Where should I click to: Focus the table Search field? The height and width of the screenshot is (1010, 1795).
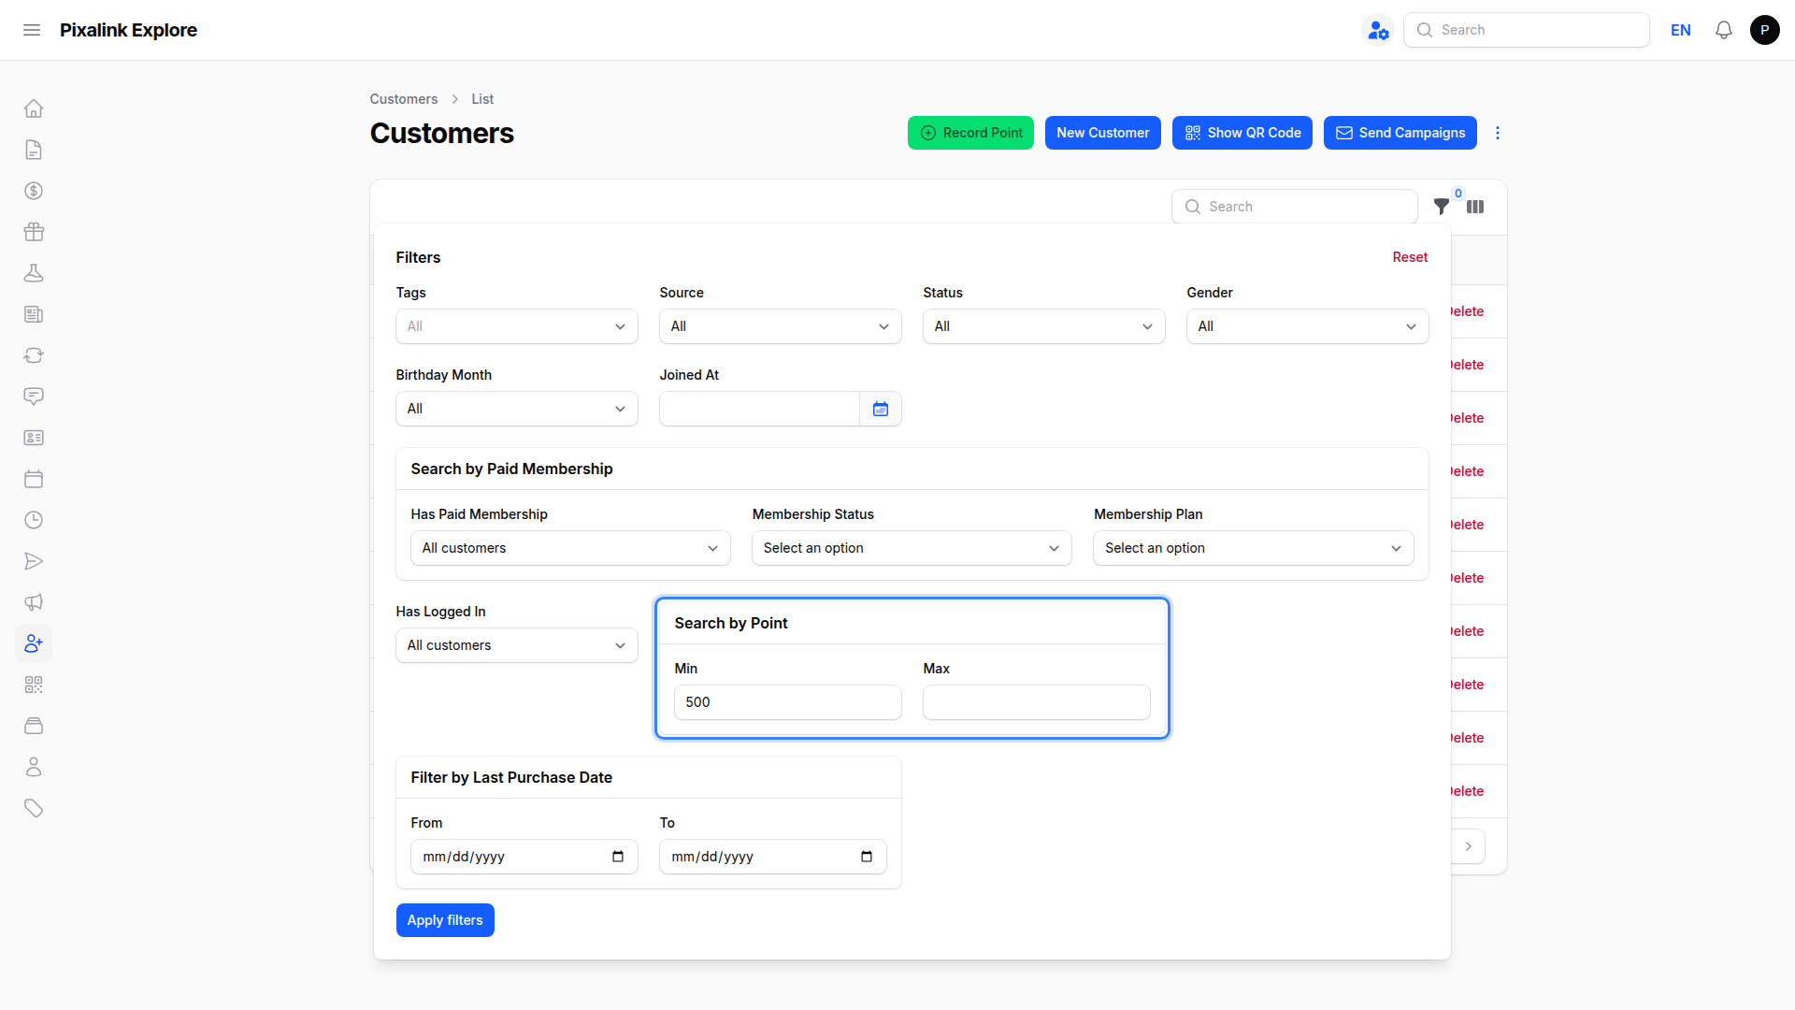pyautogui.click(x=1295, y=207)
